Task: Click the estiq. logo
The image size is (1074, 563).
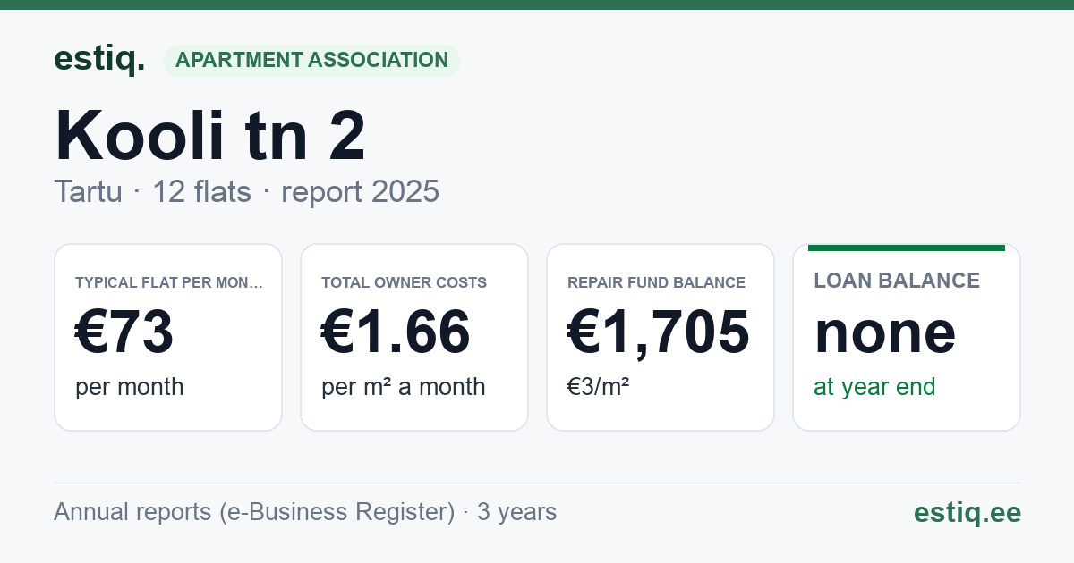Action: pyautogui.click(x=99, y=60)
